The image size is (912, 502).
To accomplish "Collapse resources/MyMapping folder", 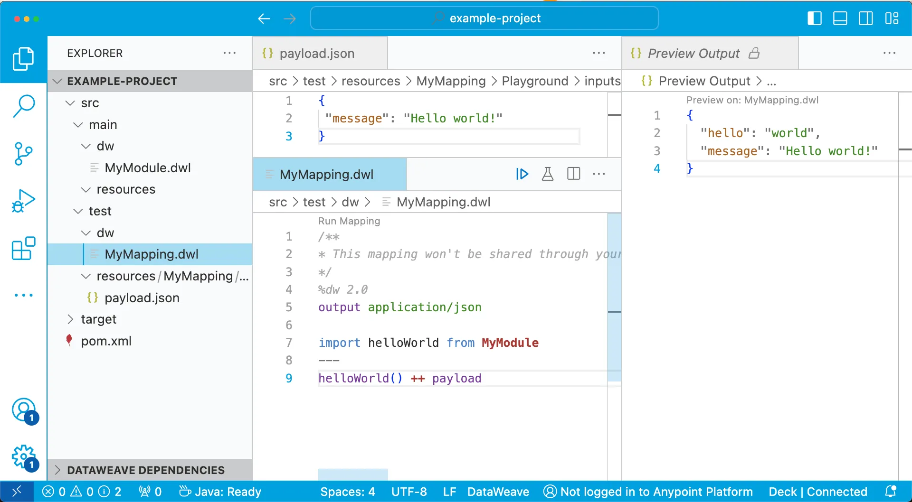I will 150,276.
